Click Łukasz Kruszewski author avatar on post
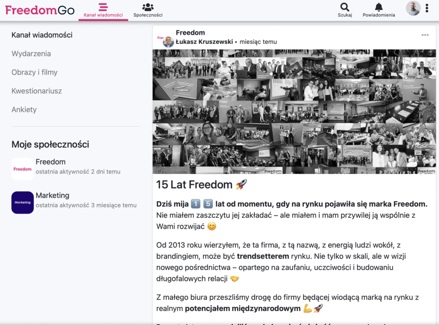This screenshot has width=439, height=325. (168, 42)
